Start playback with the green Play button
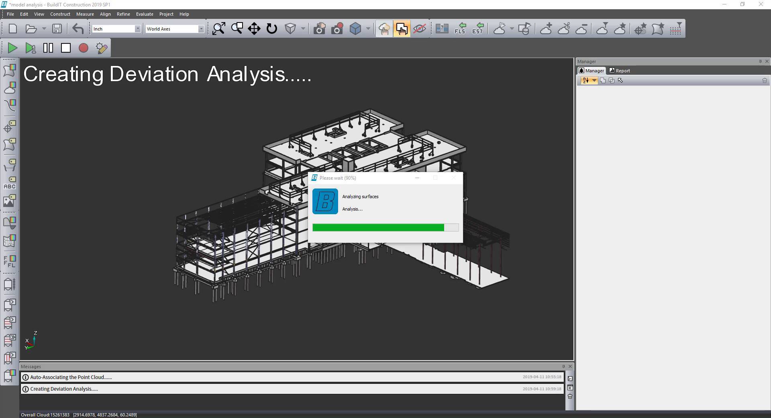 click(12, 48)
